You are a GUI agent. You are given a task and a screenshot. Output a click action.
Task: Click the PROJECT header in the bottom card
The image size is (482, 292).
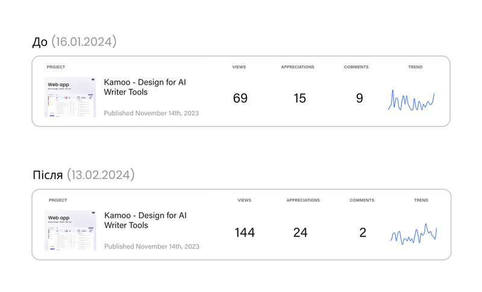[58, 200]
